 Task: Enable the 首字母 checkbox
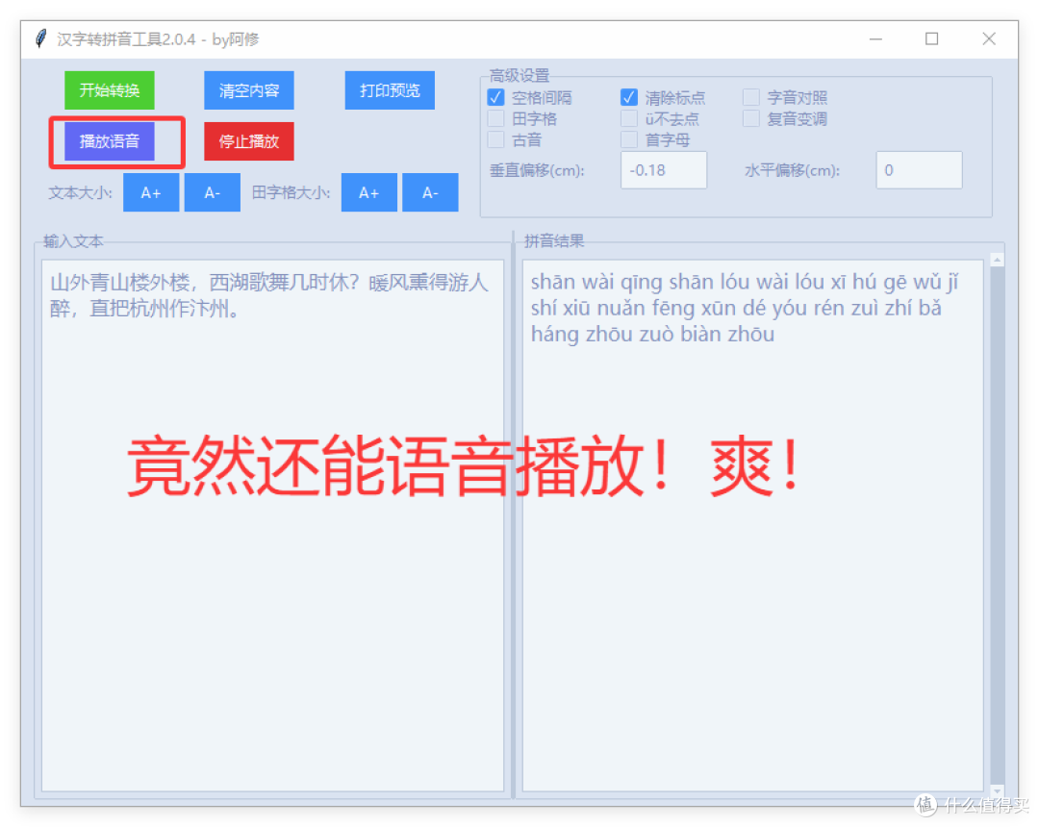[x=629, y=140]
